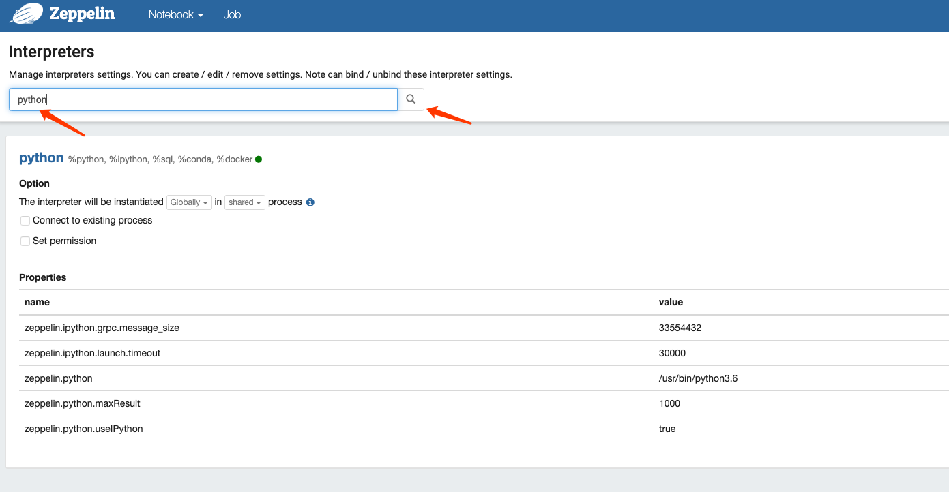Select zeppelin.python property name
This screenshot has width=949, height=492.
click(58, 378)
